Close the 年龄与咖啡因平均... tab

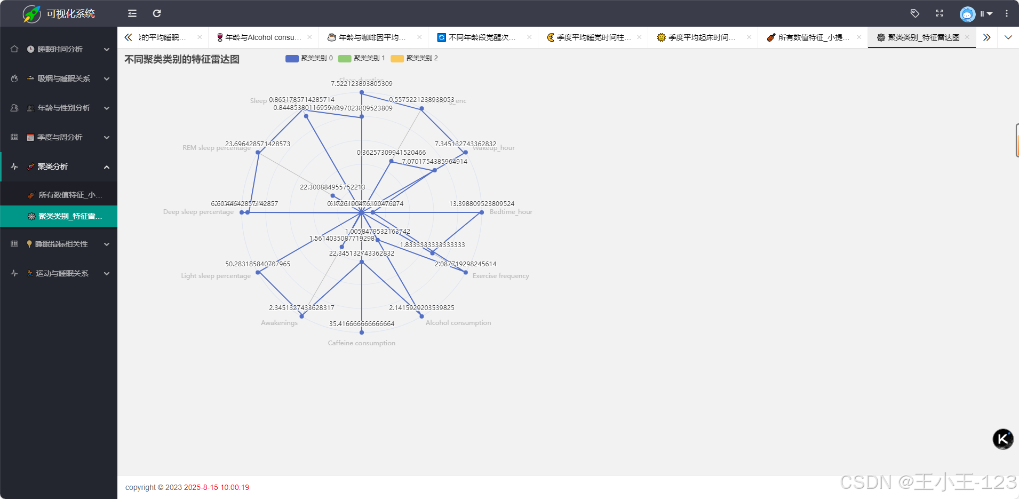(x=419, y=37)
